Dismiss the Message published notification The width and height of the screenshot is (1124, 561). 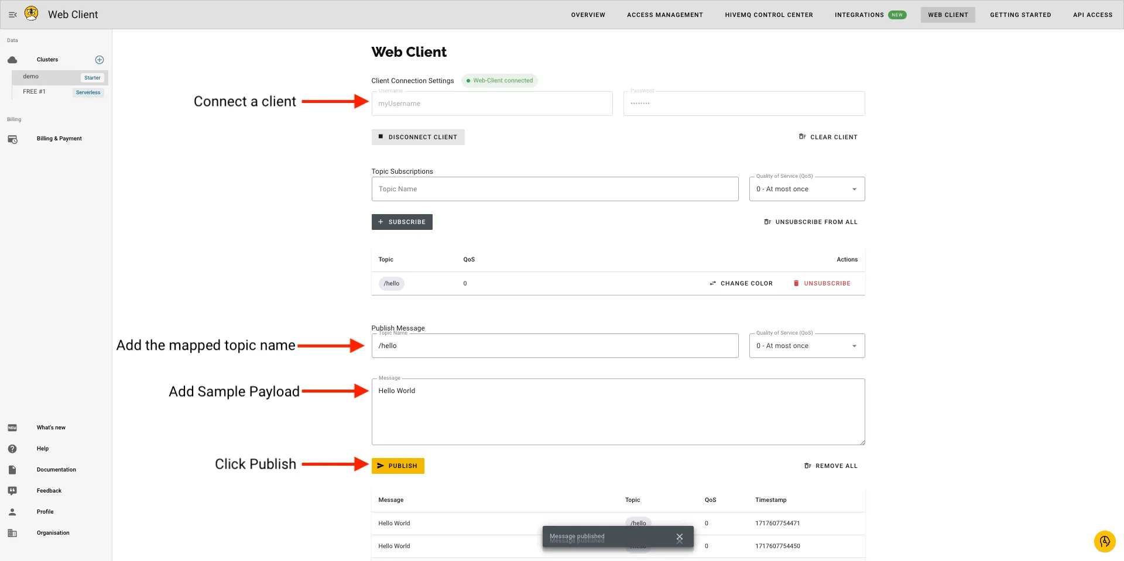(679, 537)
